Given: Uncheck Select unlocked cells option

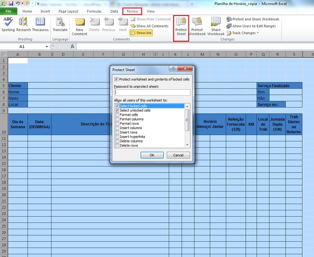Looking at the screenshot, I should tap(117, 110).
